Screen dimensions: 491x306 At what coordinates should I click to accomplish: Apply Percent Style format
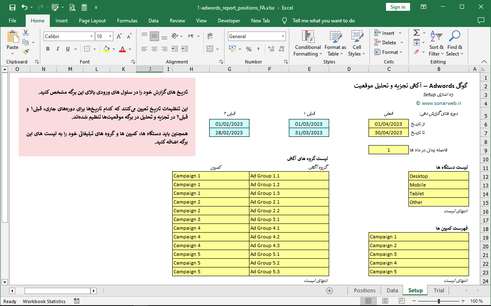pyautogui.click(x=249, y=49)
